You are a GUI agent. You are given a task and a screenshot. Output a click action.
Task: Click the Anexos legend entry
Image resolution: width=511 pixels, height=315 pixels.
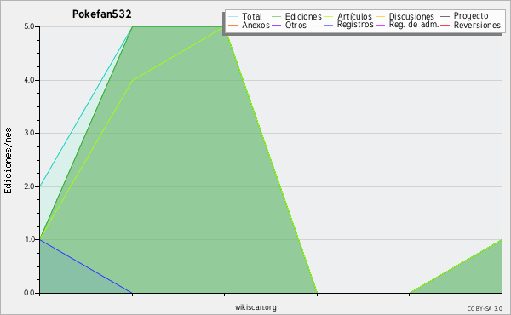pos(255,25)
